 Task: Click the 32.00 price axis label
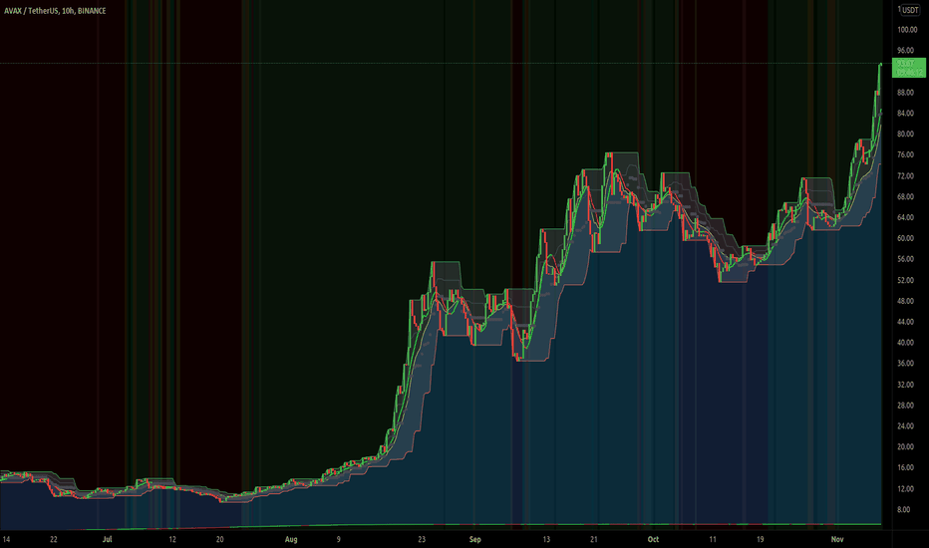click(905, 385)
